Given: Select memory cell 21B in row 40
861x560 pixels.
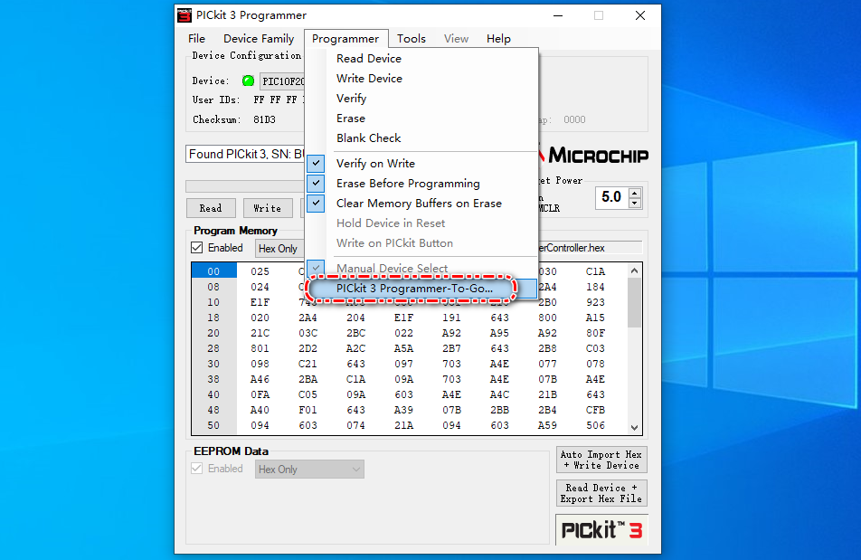Looking at the screenshot, I should (x=547, y=394).
